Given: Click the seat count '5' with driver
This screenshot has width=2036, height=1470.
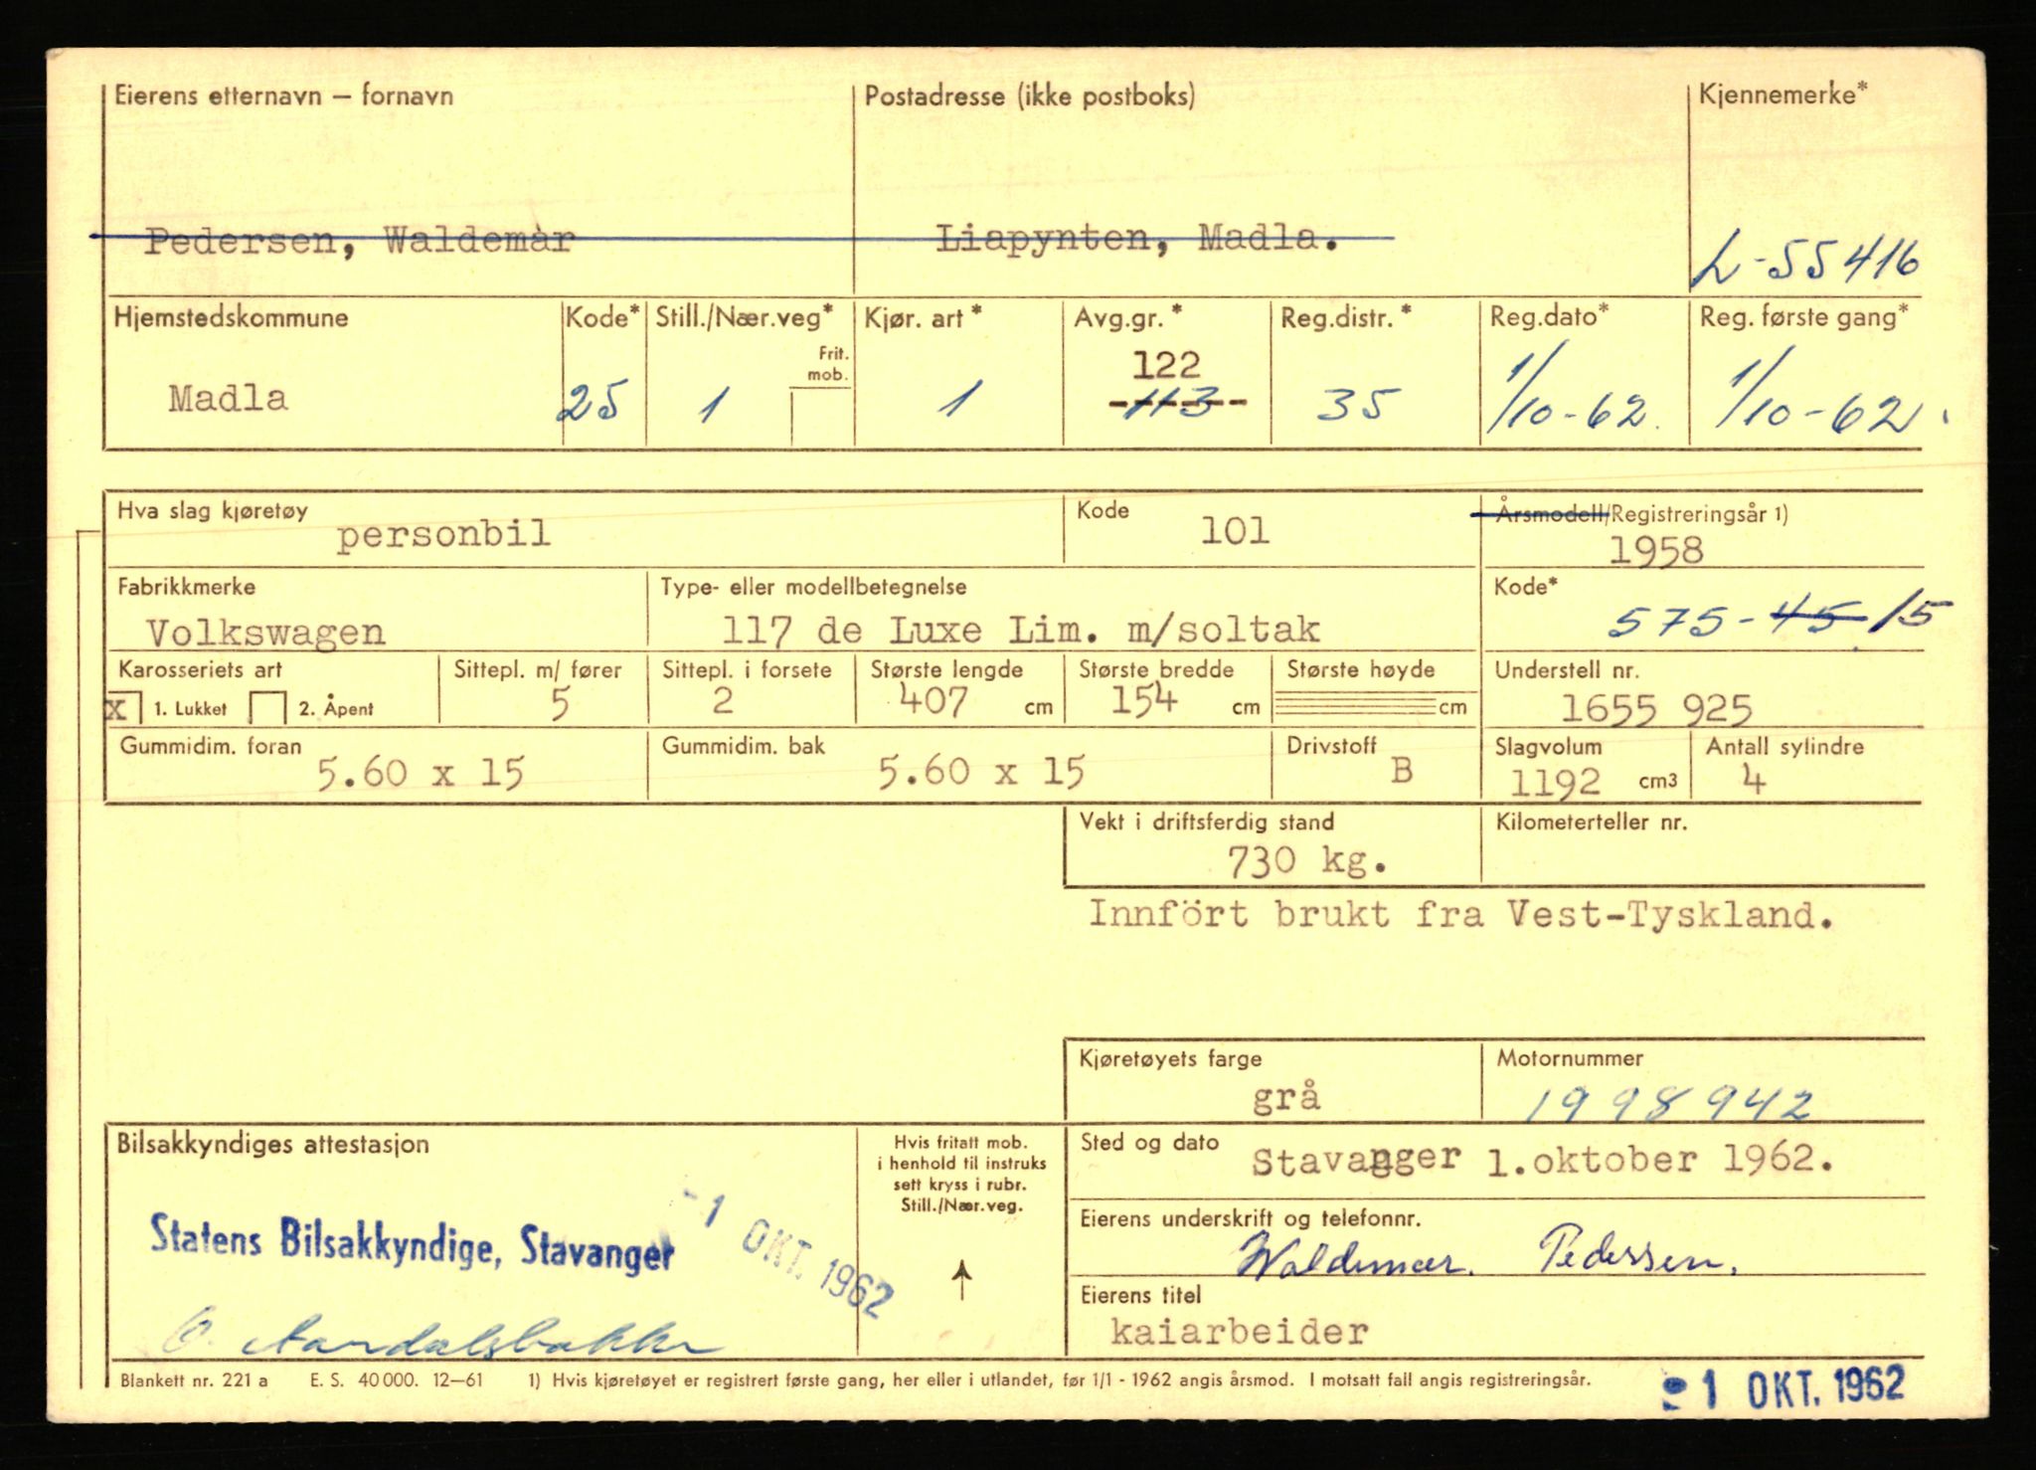Looking at the screenshot, I should click(560, 705).
